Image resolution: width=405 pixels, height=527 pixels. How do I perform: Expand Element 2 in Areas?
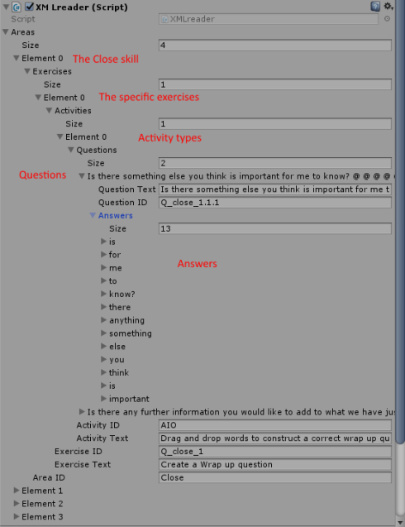[x=17, y=504]
